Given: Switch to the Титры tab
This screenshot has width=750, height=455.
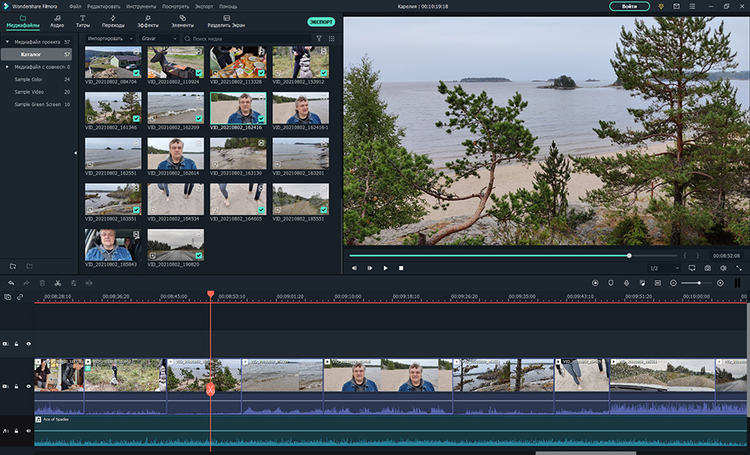Looking at the screenshot, I should (x=83, y=21).
